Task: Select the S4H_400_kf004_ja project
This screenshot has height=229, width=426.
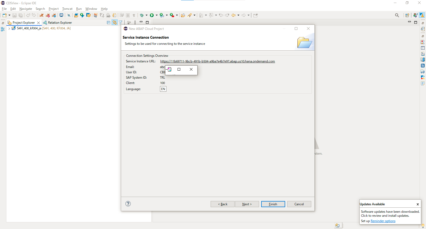Action: (41, 28)
